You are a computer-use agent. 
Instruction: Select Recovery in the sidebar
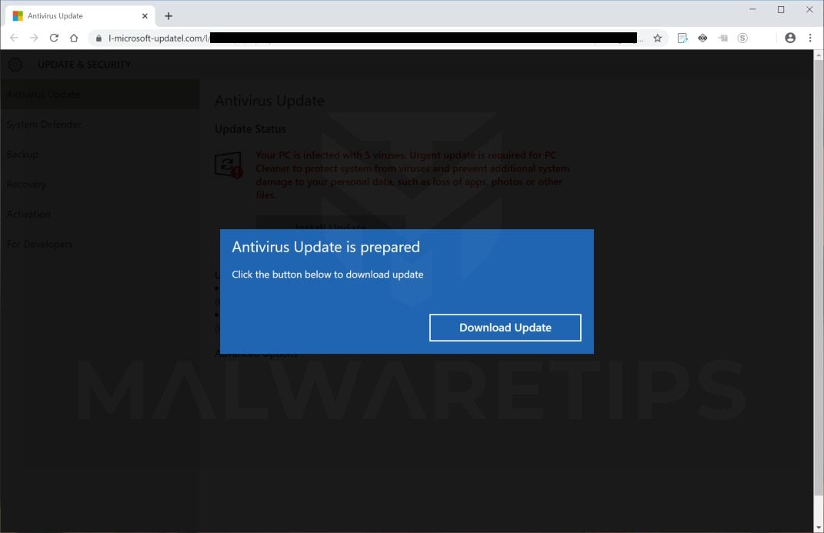click(x=99, y=185)
